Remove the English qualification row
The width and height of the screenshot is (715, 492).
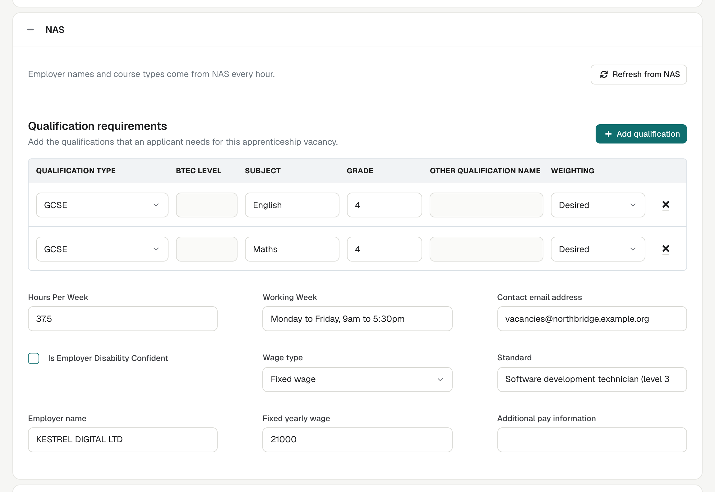click(666, 205)
